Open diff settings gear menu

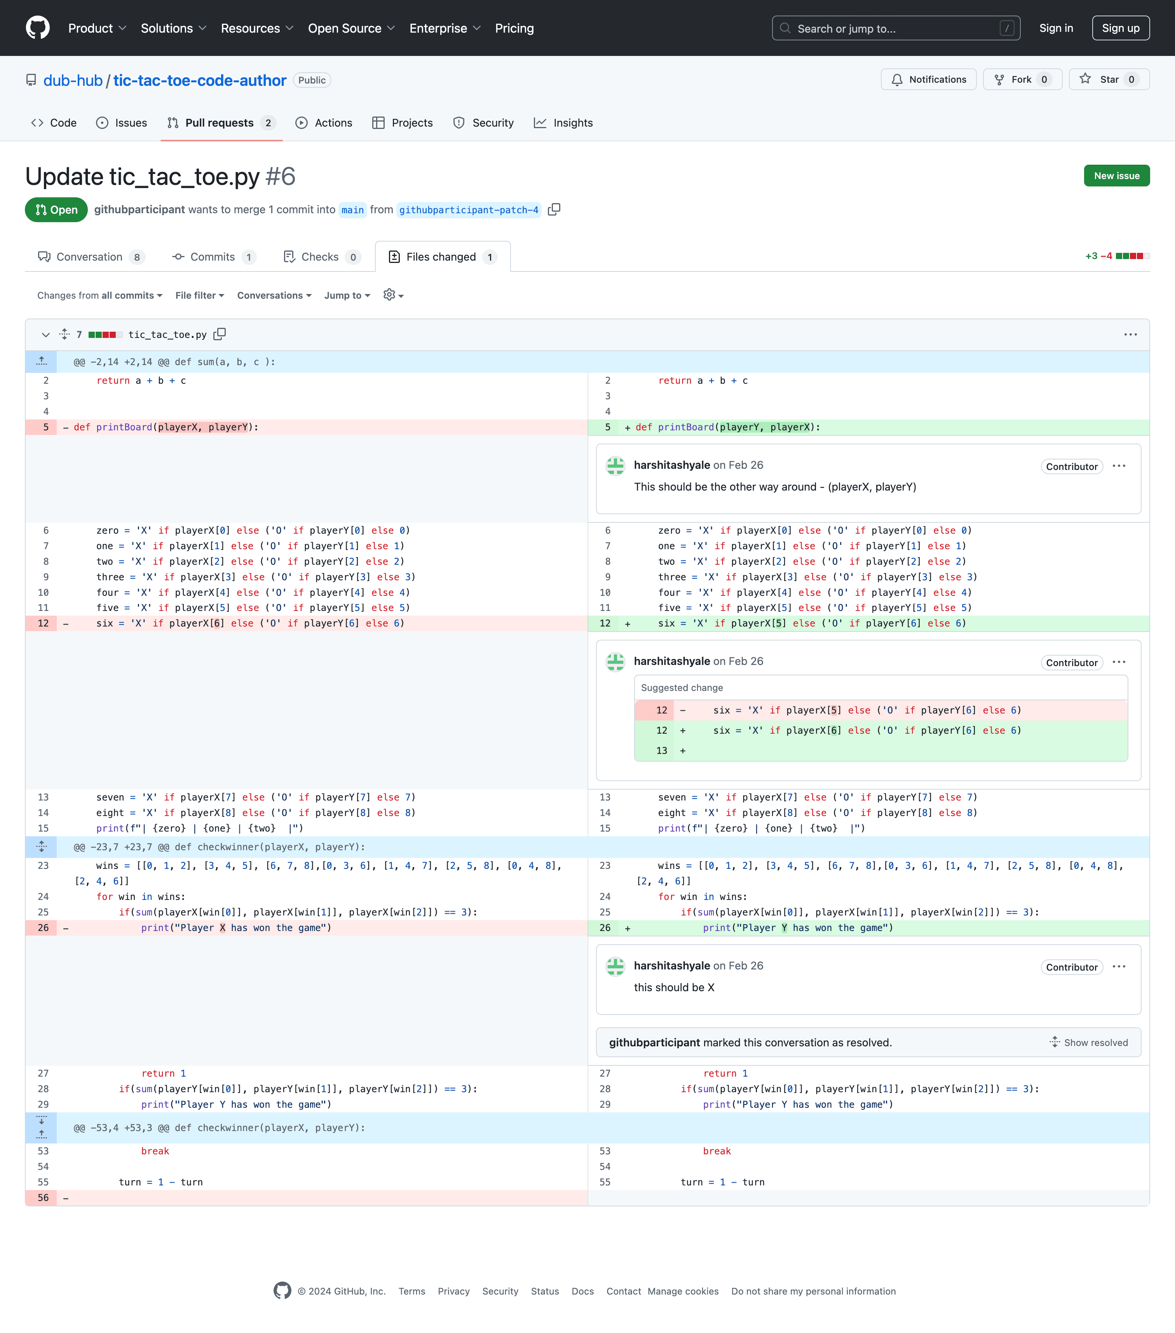pyautogui.click(x=393, y=295)
